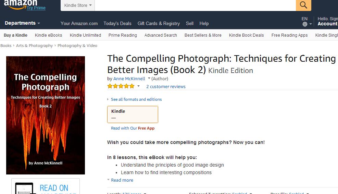
Task: Open the Kindle Store search category dropdown
Action: point(78,5)
